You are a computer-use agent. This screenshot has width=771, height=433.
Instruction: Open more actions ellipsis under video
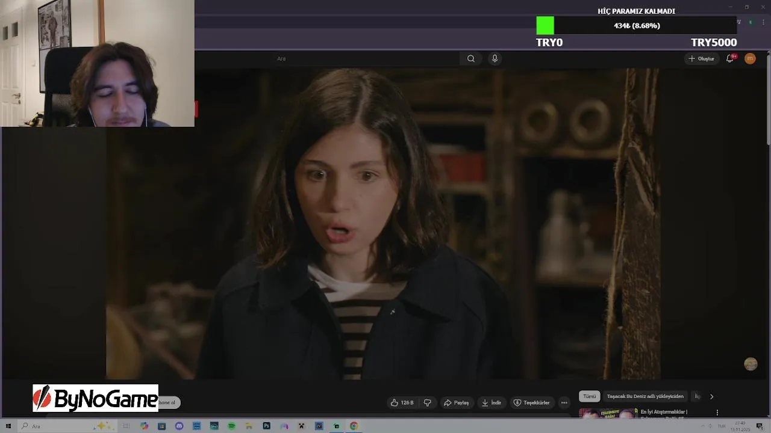(x=564, y=402)
